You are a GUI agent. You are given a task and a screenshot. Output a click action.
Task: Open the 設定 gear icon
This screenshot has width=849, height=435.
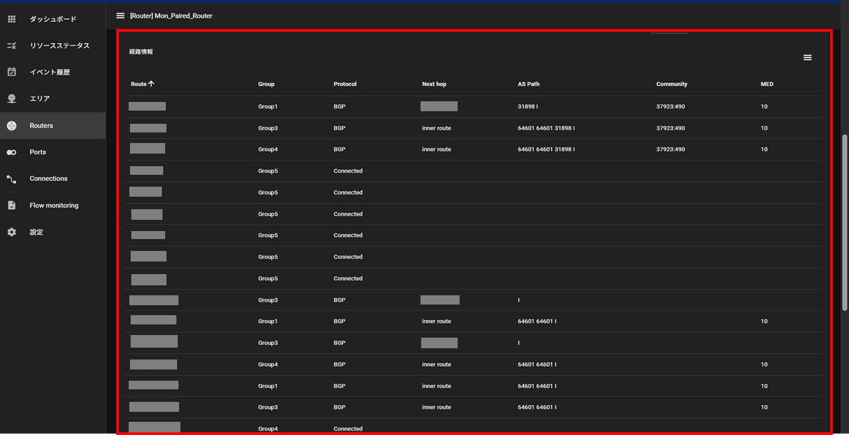pyautogui.click(x=11, y=232)
